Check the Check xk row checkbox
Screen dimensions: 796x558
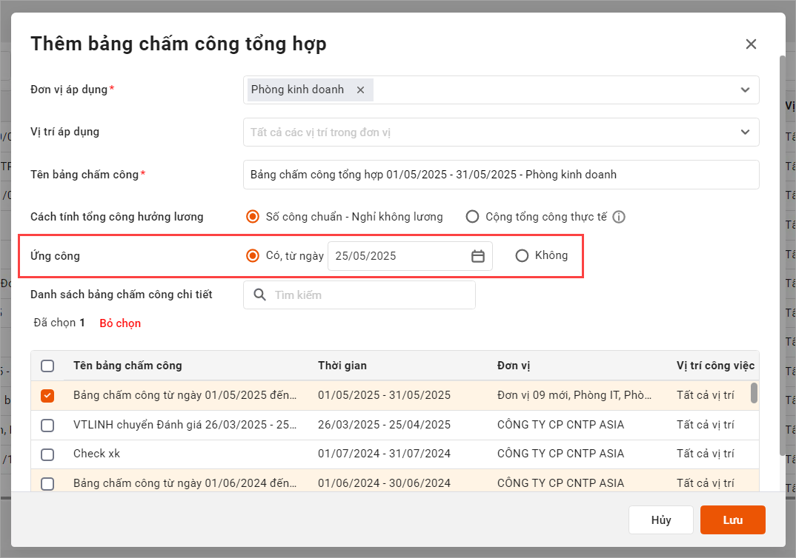click(x=47, y=454)
